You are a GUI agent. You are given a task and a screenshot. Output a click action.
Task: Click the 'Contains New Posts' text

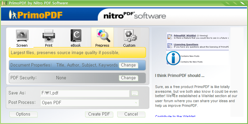click(x=190, y=56)
